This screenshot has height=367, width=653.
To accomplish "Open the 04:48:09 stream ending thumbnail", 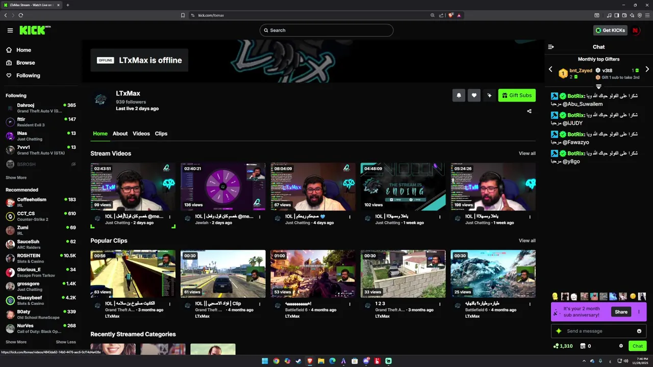I will pyautogui.click(x=403, y=187).
